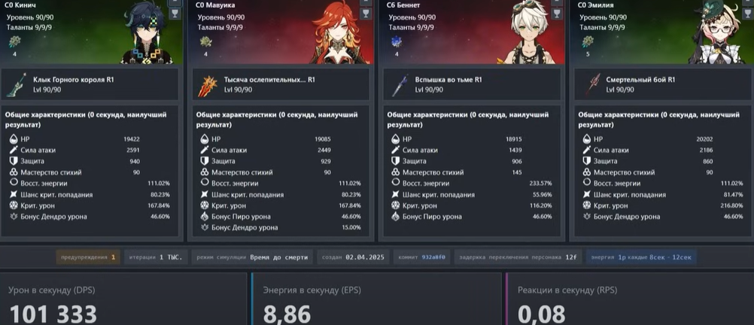Click the Восст. энергии icon for Кинич
Screen dimensions: 754x325
pos(14,183)
